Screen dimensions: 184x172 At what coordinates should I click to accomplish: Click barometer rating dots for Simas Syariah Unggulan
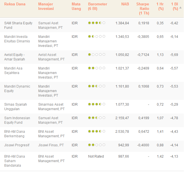(96, 104)
